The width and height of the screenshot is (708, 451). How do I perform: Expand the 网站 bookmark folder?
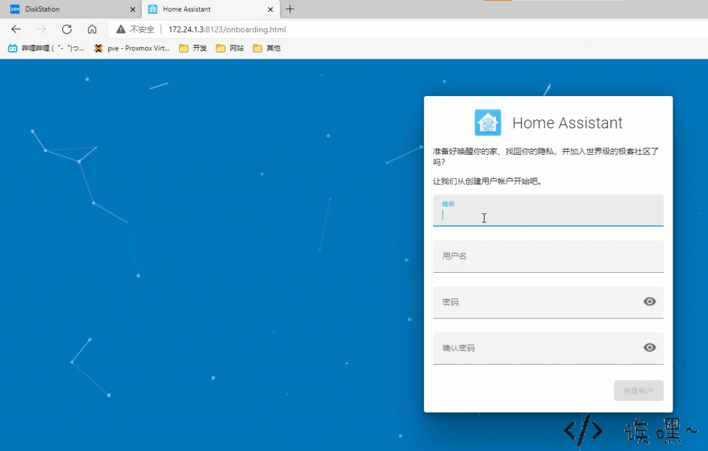point(230,48)
